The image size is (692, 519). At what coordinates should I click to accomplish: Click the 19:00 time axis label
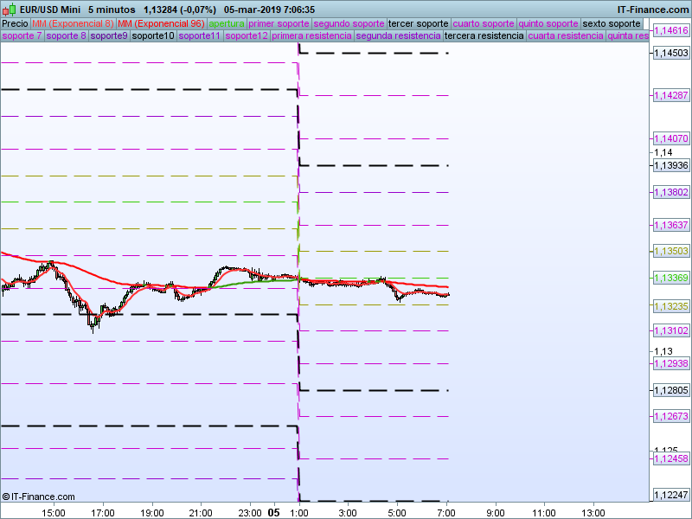(x=152, y=513)
